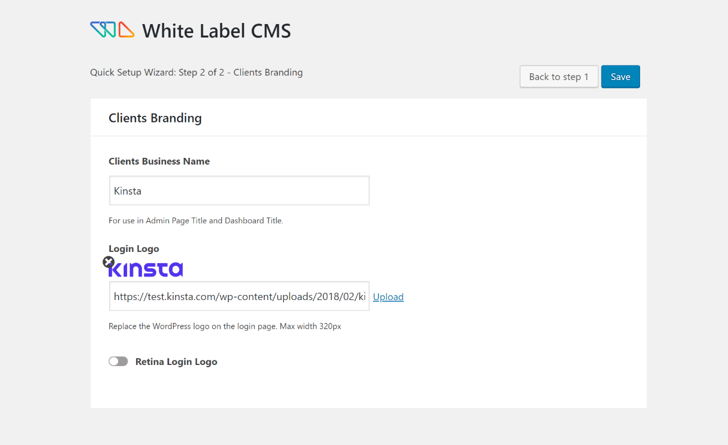Click the Clients Branding section header
This screenshot has width=728, height=445.
coord(155,118)
